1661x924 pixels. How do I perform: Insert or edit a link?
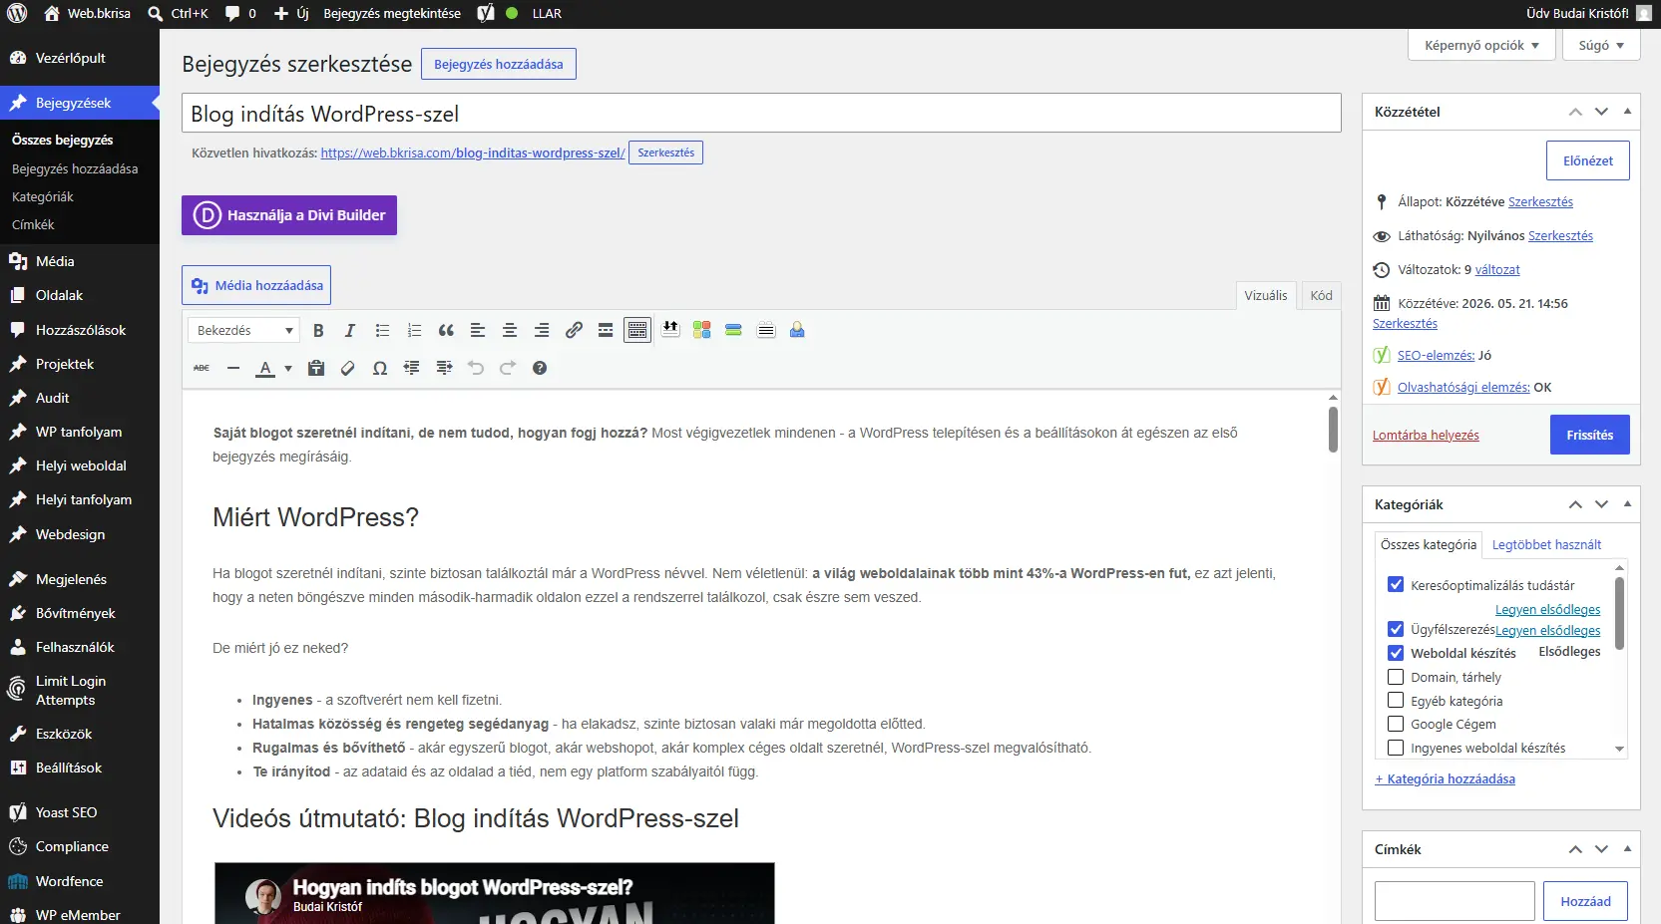[574, 330]
